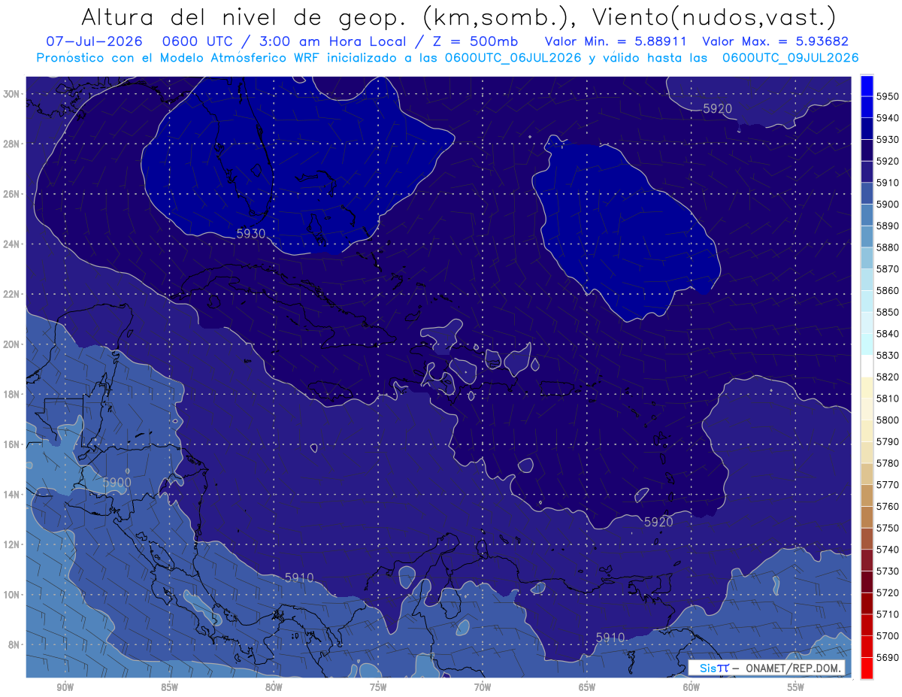
Task: Click the 18N latitude label
Action: click(11, 395)
